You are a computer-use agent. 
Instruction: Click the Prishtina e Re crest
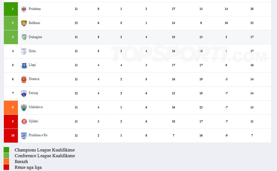(24, 135)
